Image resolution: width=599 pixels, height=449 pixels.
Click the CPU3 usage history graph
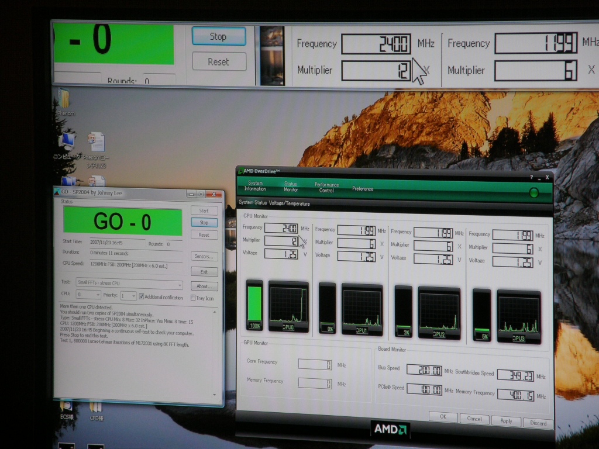click(518, 313)
